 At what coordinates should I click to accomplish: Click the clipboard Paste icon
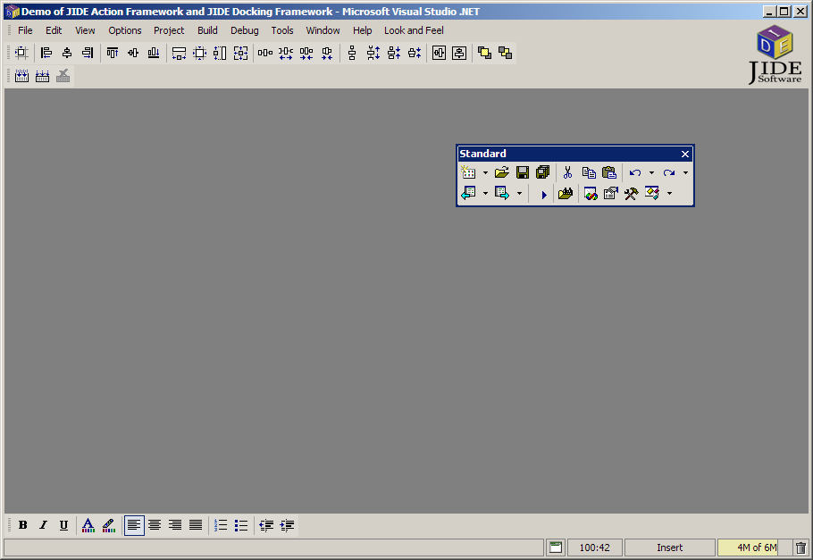click(609, 172)
